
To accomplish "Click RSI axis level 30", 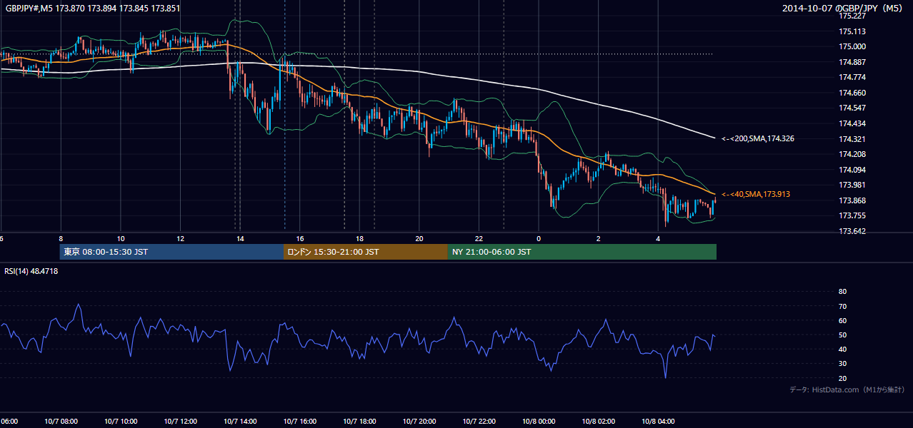I will (843, 364).
